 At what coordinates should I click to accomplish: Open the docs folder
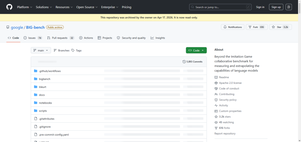point(42,95)
